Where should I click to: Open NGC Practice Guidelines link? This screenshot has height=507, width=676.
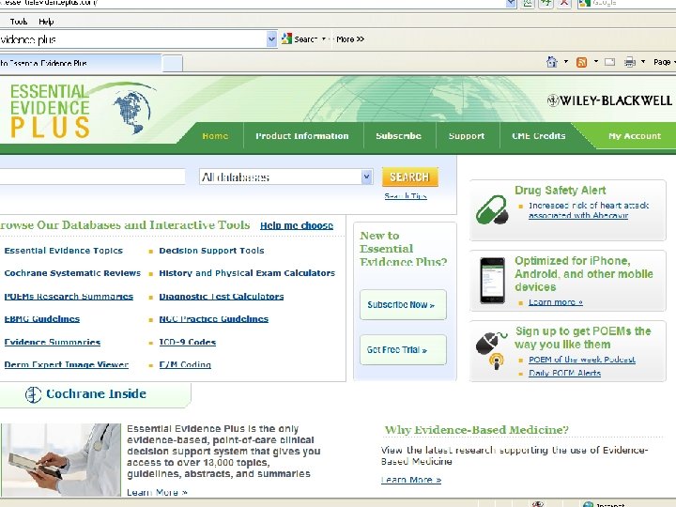214,319
